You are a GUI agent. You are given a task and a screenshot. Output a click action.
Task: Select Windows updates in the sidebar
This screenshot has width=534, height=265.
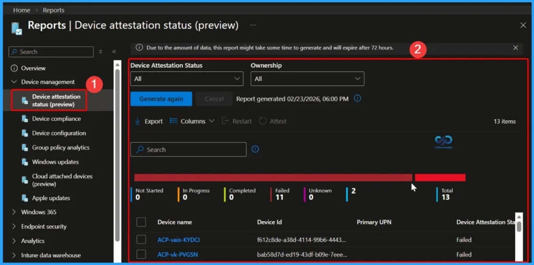click(x=55, y=162)
